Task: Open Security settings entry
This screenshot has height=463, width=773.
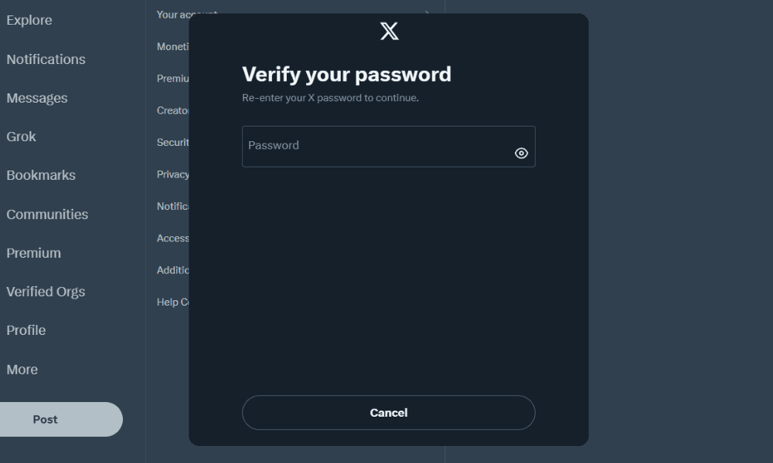Action: point(173,142)
